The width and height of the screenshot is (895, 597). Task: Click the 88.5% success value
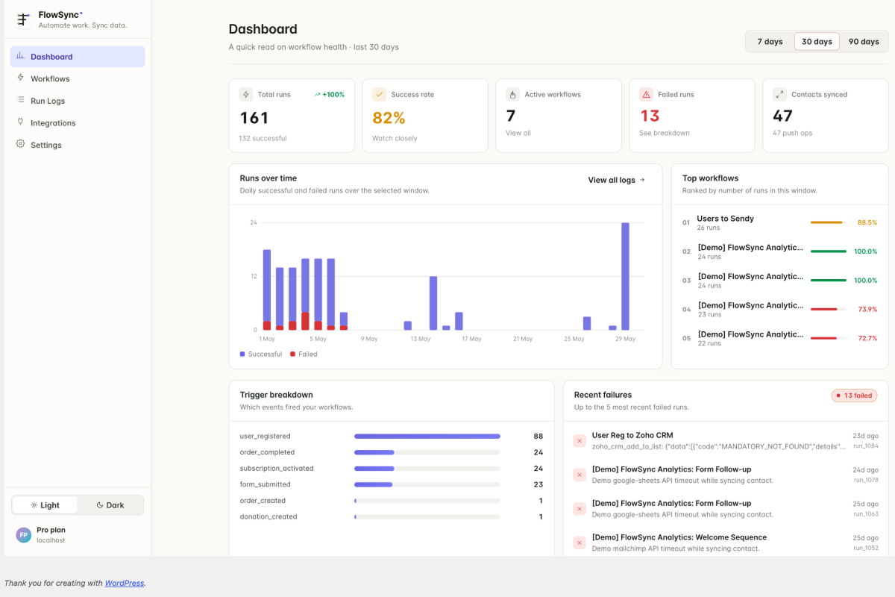tap(867, 222)
